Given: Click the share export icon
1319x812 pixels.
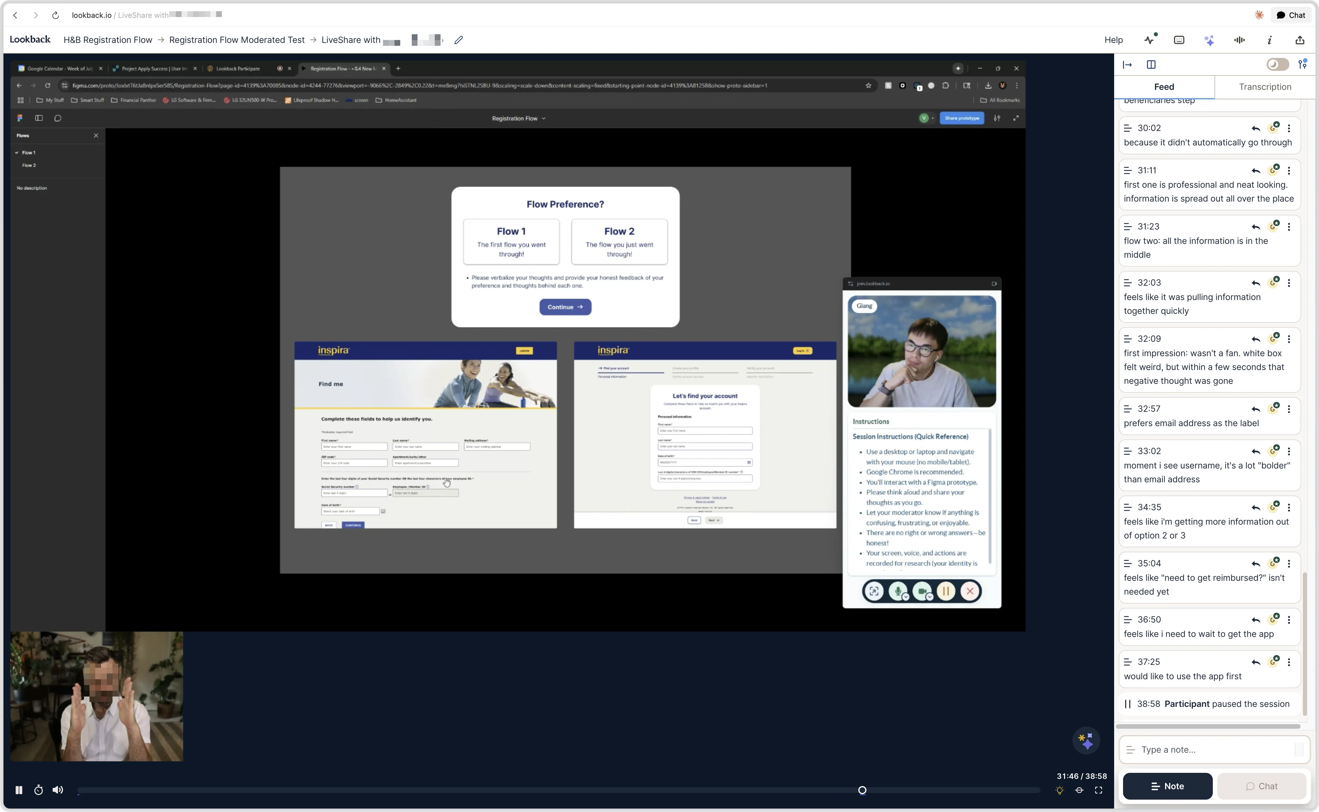Looking at the screenshot, I should [1300, 40].
